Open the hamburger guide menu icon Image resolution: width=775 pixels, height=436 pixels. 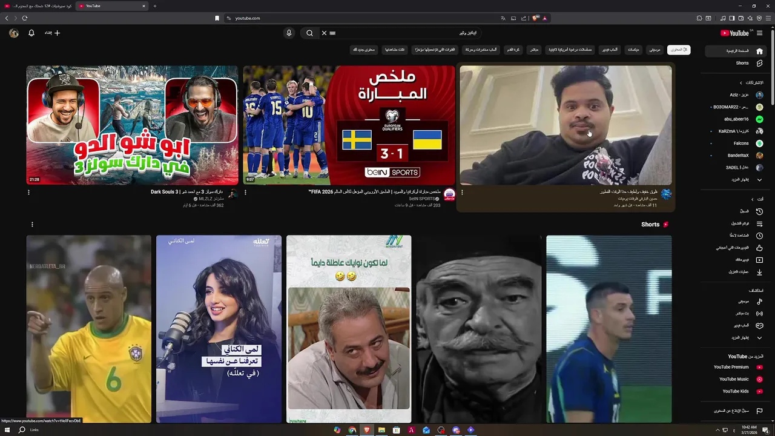759,33
